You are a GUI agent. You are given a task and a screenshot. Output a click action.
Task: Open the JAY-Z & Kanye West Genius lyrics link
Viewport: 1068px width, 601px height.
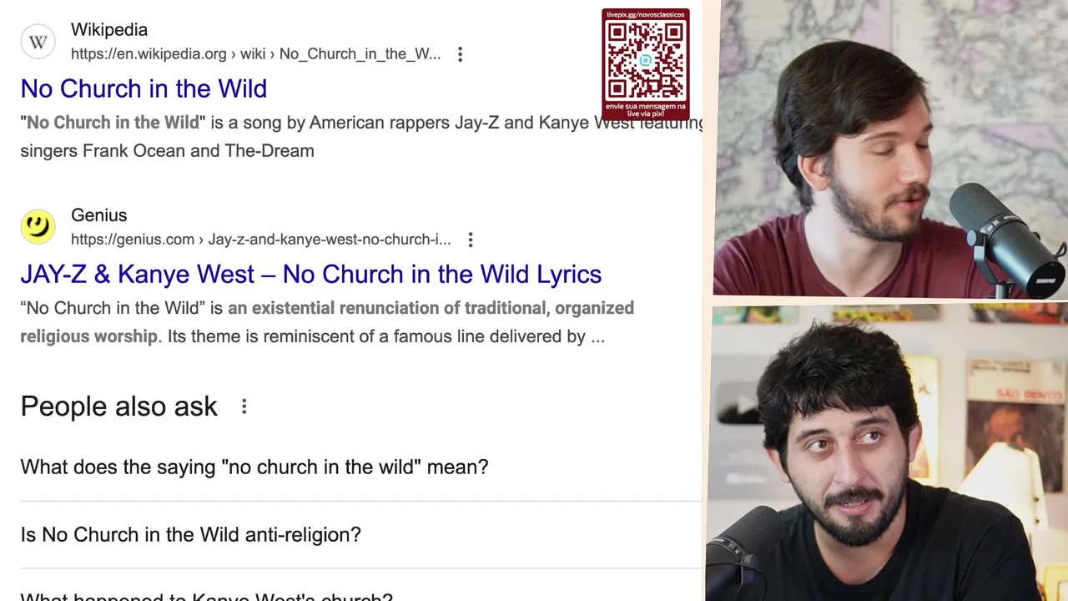(x=310, y=274)
